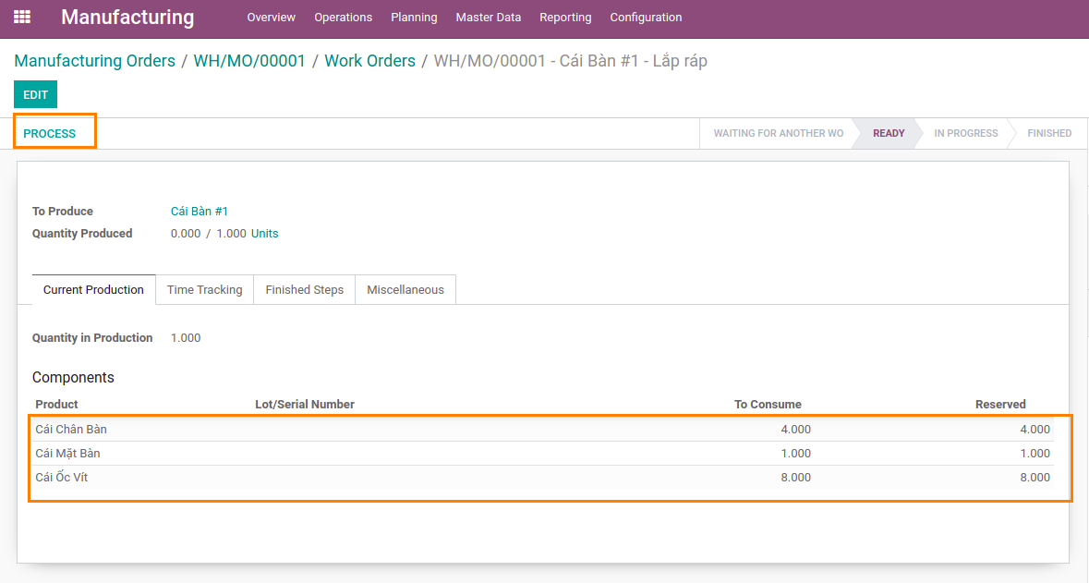Viewport: 1089px width, 583px height.
Task: Click the Manufacturing app title
Action: pos(127,18)
